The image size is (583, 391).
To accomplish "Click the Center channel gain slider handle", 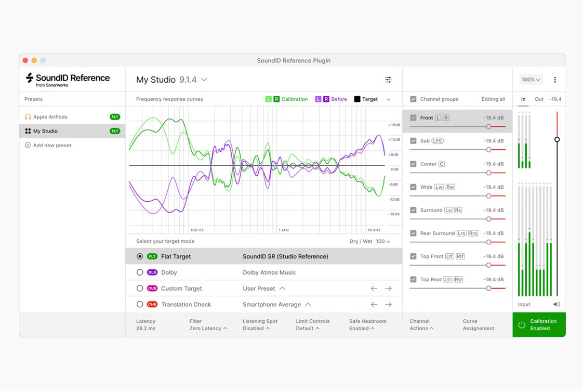I will pyautogui.click(x=488, y=173).
